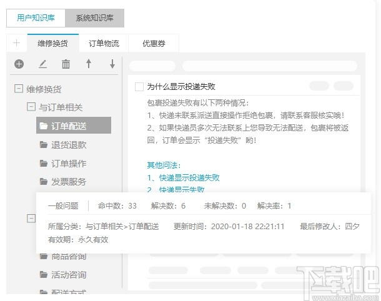Image resolution: width=381 pixels, height=301 pixels.
Task: Select the 订单配送 folder
Action: [74, 126]
